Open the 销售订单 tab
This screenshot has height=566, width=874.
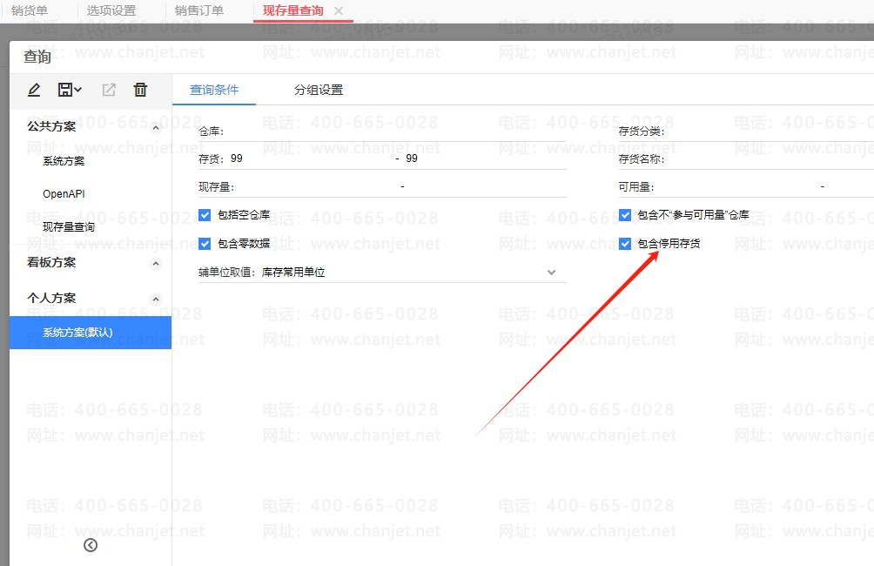199,10
